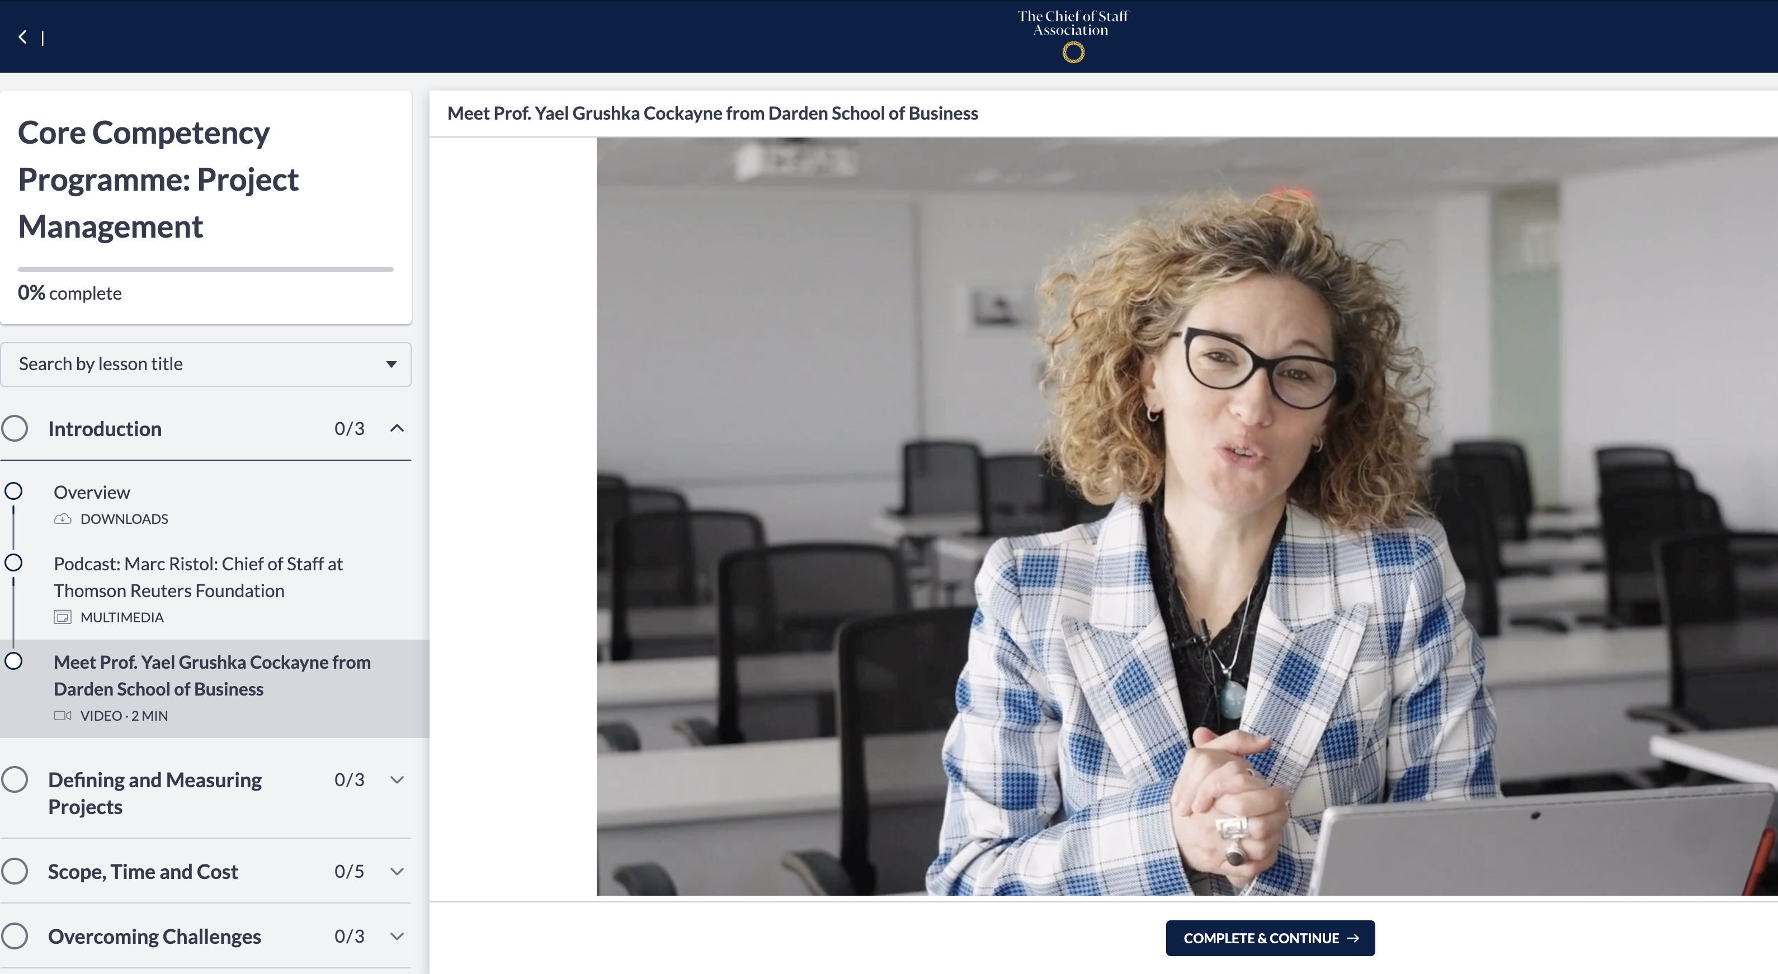Click the course progress bar

pyautogui.click(x=206, y=269)
